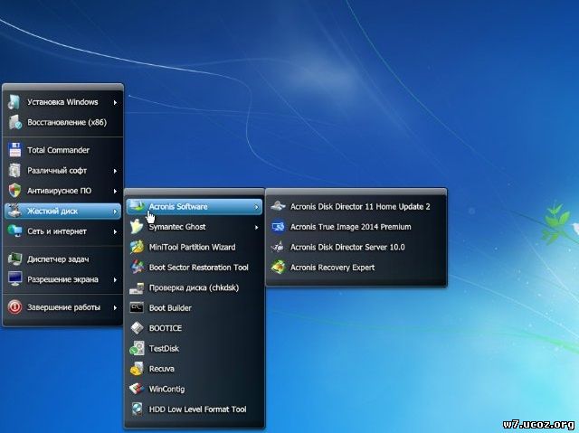Open Acronis Disk Director 11 Home Update 2
Image resolution: width=579 pixels, height=433 pixels.
tap(356, 206)
